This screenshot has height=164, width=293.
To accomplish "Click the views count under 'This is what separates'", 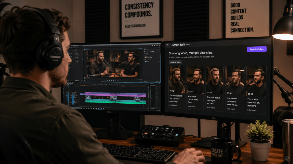I will point(252,110).
